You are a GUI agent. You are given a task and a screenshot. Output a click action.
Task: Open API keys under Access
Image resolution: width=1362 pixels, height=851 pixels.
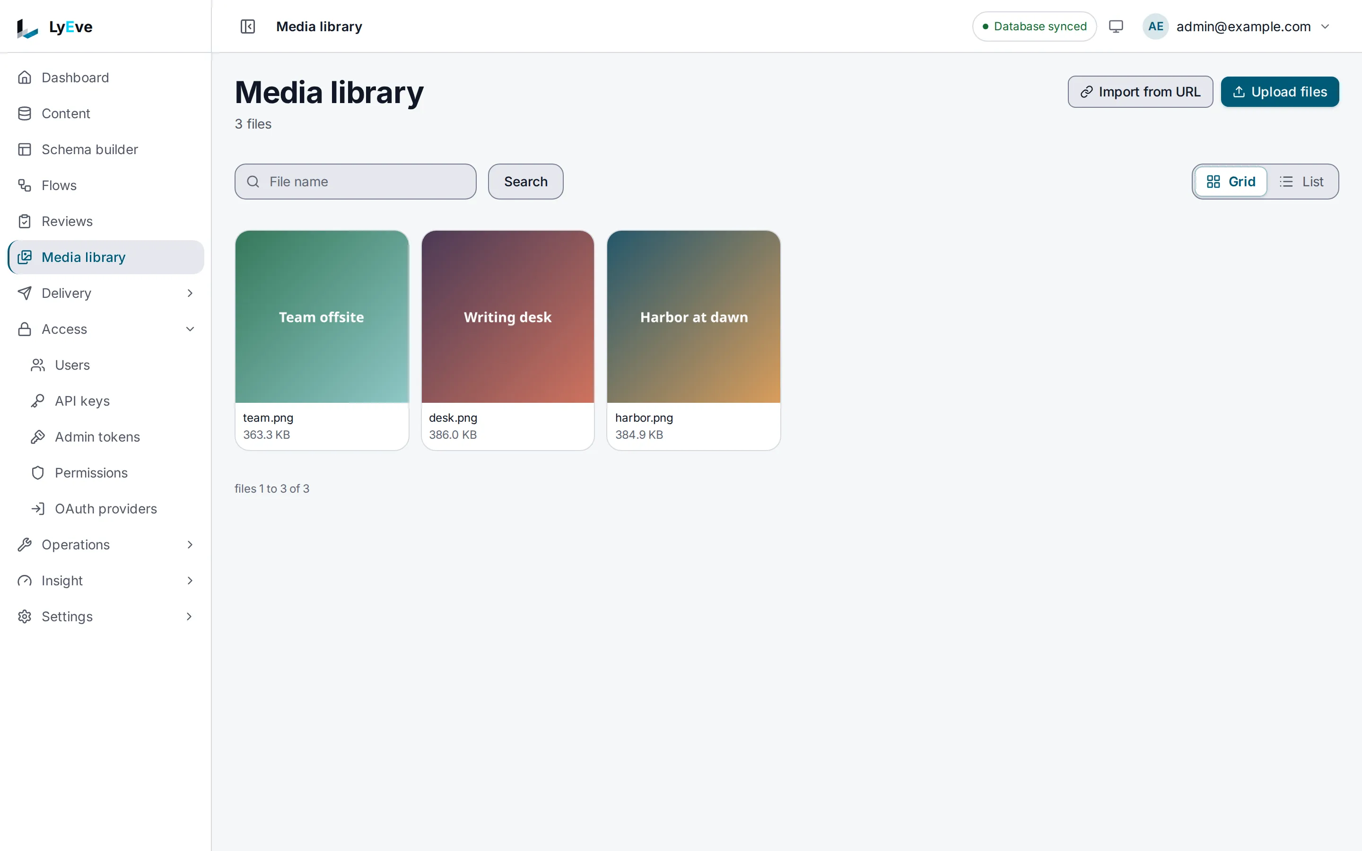(x=113, y=401)
